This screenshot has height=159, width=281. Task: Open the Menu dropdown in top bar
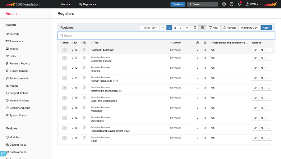66,4
